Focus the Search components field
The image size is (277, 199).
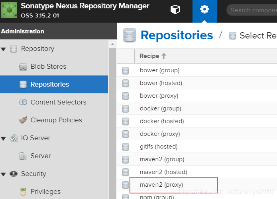point(252,10)
